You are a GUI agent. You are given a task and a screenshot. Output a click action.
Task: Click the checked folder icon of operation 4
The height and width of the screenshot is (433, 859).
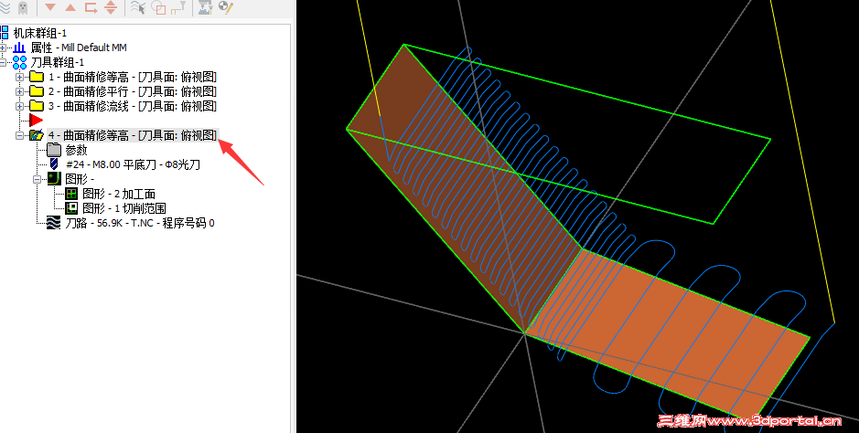pos(37,135)
